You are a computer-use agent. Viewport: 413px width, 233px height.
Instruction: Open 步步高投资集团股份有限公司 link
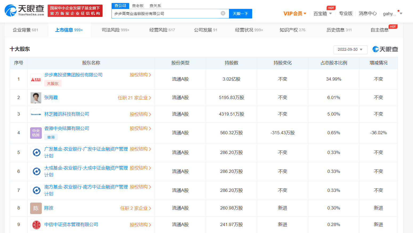[x=73, y=75]
